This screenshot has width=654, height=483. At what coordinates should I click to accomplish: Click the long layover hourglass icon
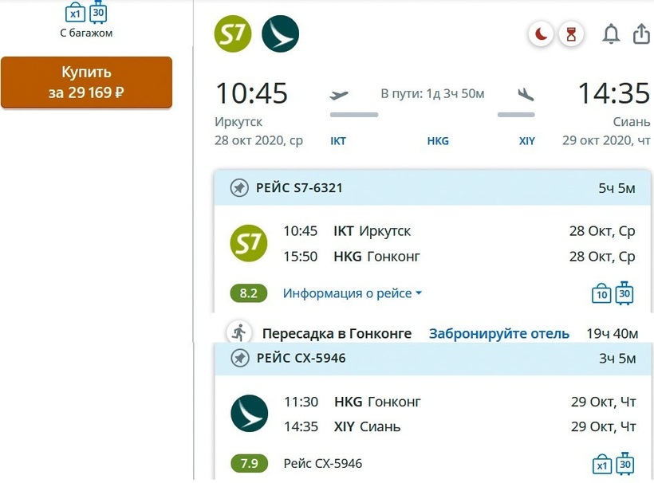[571, 34]
